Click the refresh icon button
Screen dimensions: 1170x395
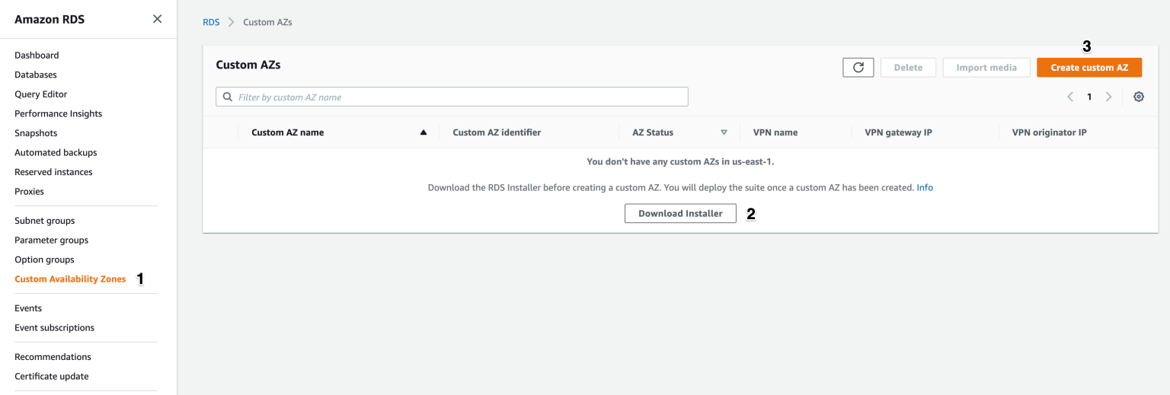click(x=858, y=67)
